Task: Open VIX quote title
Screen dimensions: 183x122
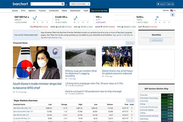Action: 98,17
